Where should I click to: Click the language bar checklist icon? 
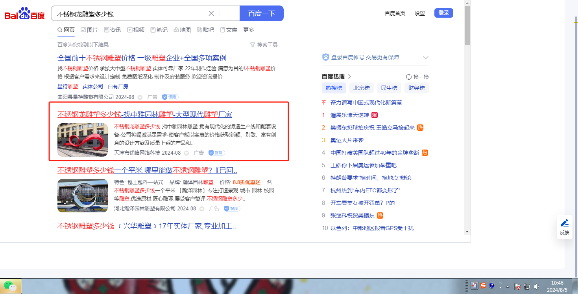coord(475,286)
